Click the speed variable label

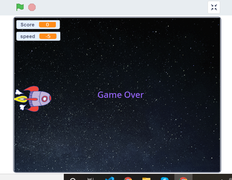[x=28, y=36]
